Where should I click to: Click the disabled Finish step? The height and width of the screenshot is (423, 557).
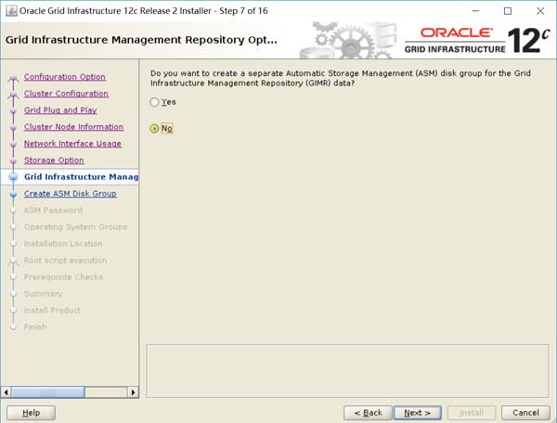click(35, 327)
